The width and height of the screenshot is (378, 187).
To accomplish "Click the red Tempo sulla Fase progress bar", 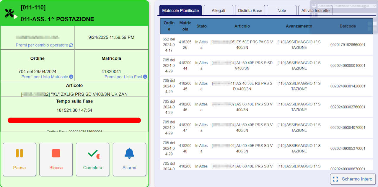I will (x=74, y=120).
